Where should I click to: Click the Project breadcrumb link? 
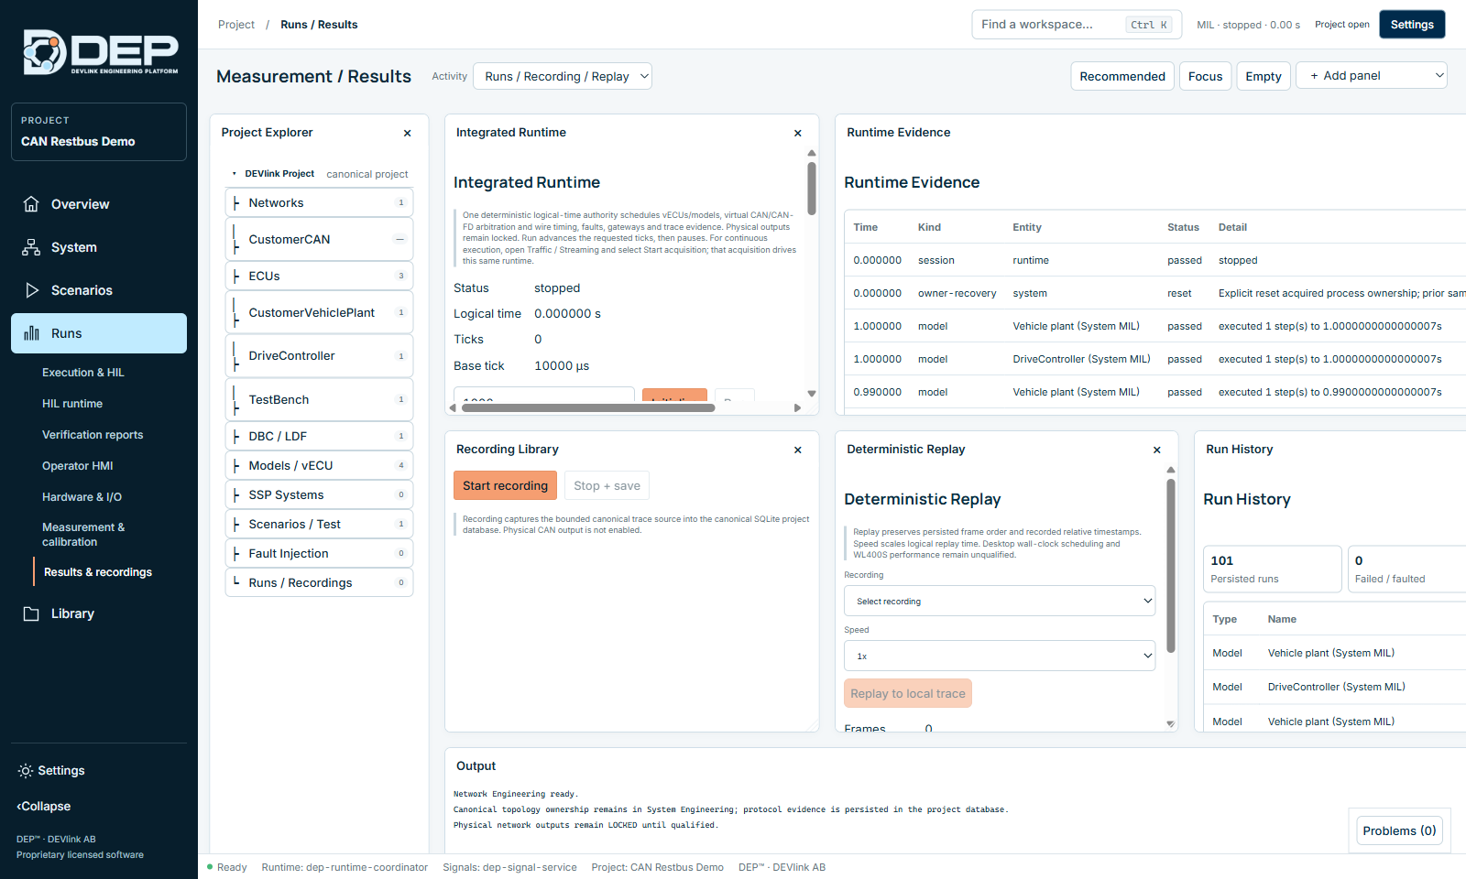point(236,25)
